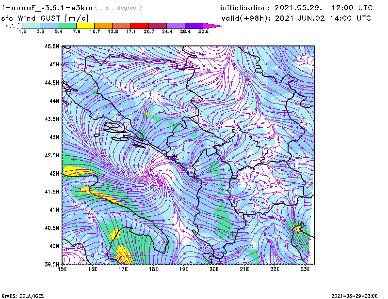This screenshot has width=388, height=299.
Task: Click the 5.4 legend value
Action: [58, 31]
